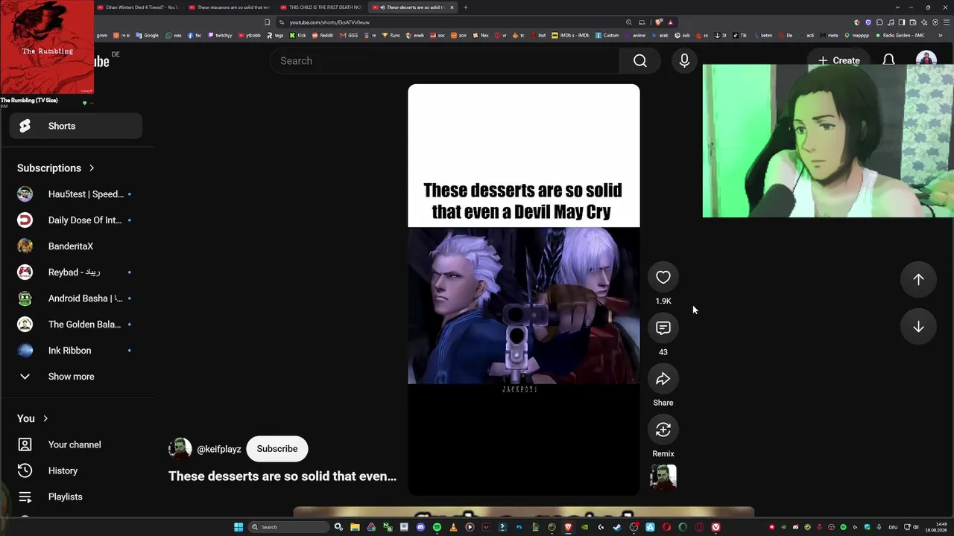Bookmark this page in the address bar
This screenshot has height=536, width=954.
267,22
